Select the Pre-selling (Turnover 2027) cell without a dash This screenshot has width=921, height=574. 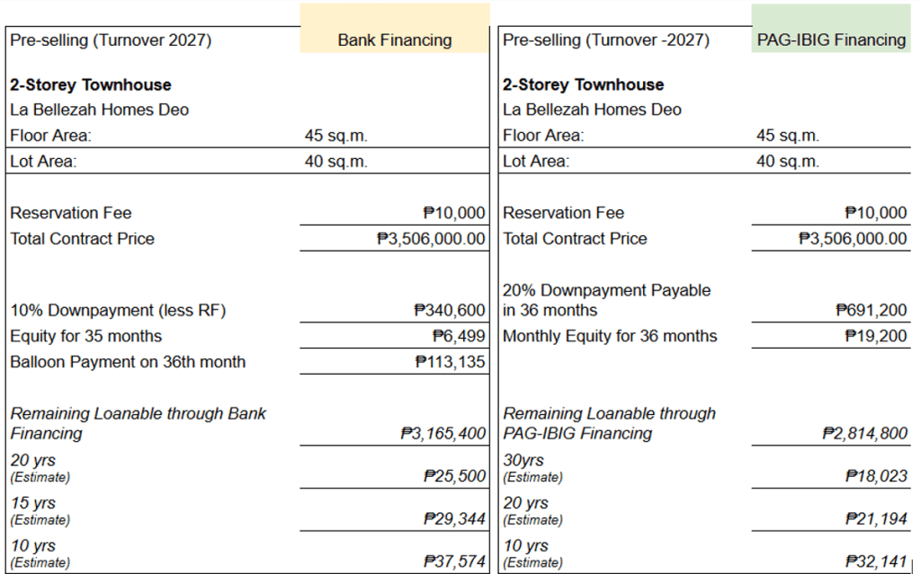112,40
